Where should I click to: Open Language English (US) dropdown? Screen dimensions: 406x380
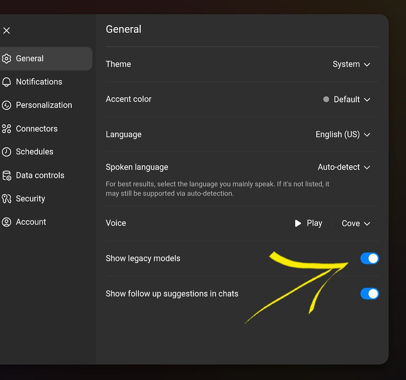tap(343, 135)
